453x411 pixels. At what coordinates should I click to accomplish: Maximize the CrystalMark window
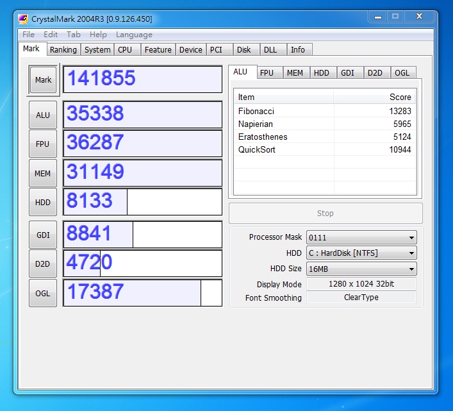point(395,17)
